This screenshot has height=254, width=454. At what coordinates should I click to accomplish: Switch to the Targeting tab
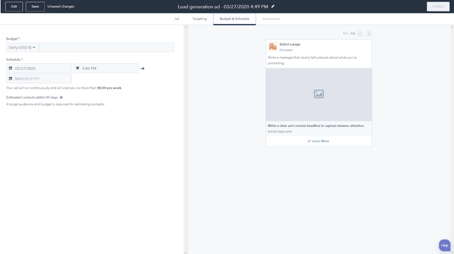199,19
